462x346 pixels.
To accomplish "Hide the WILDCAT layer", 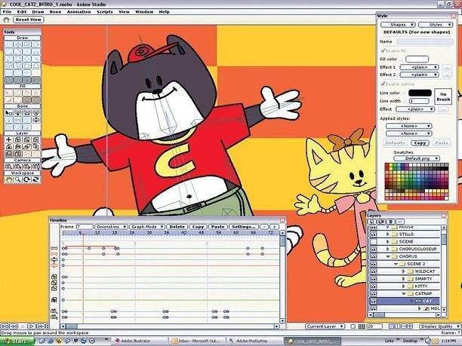I will [374, 271].
